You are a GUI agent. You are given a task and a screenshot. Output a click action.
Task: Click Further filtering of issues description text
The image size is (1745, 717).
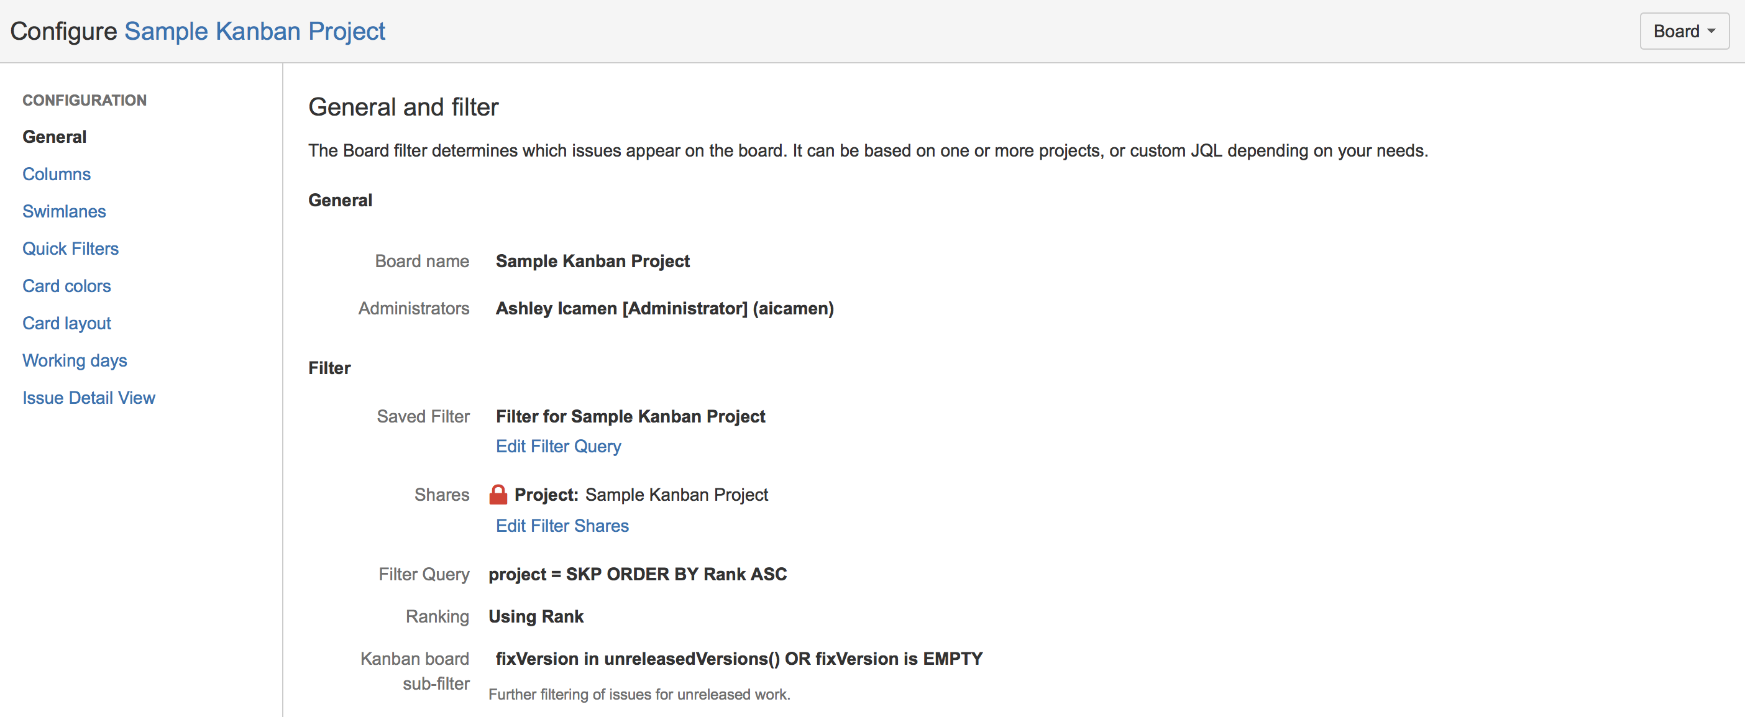[639, 695]
